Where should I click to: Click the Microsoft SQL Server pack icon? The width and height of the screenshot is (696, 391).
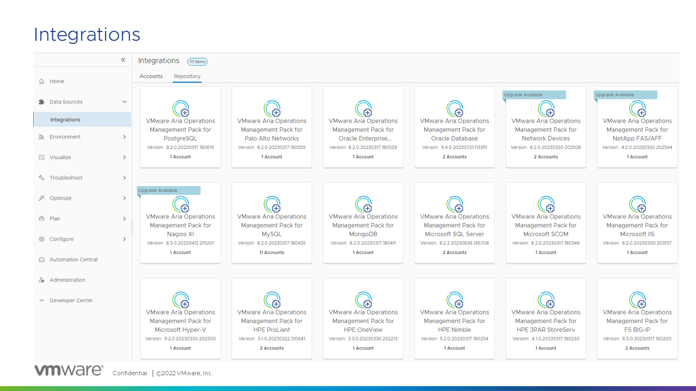click(x=455, y=204)
